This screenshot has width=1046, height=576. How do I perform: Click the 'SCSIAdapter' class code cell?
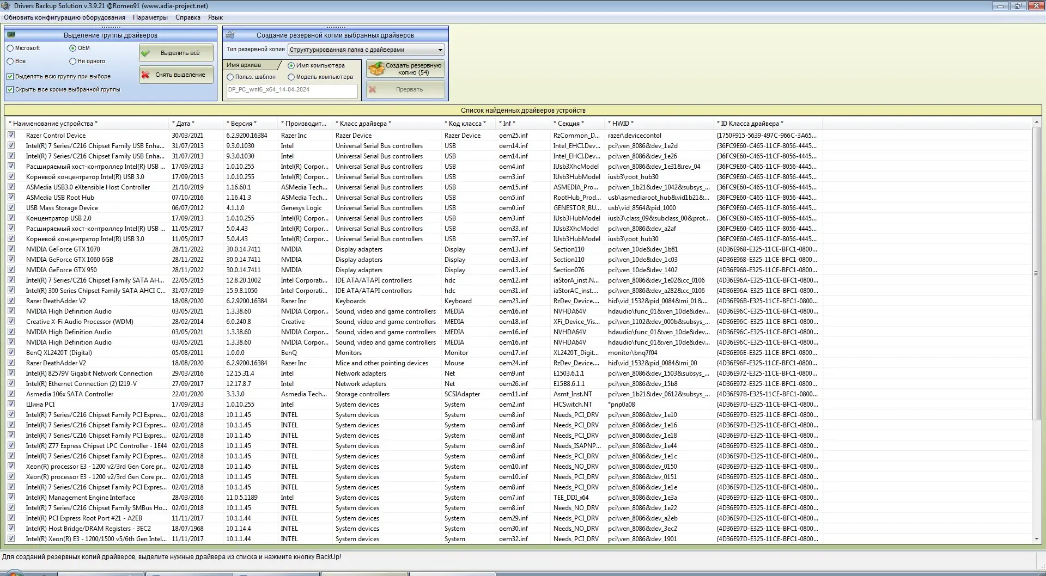click(462, 394)
